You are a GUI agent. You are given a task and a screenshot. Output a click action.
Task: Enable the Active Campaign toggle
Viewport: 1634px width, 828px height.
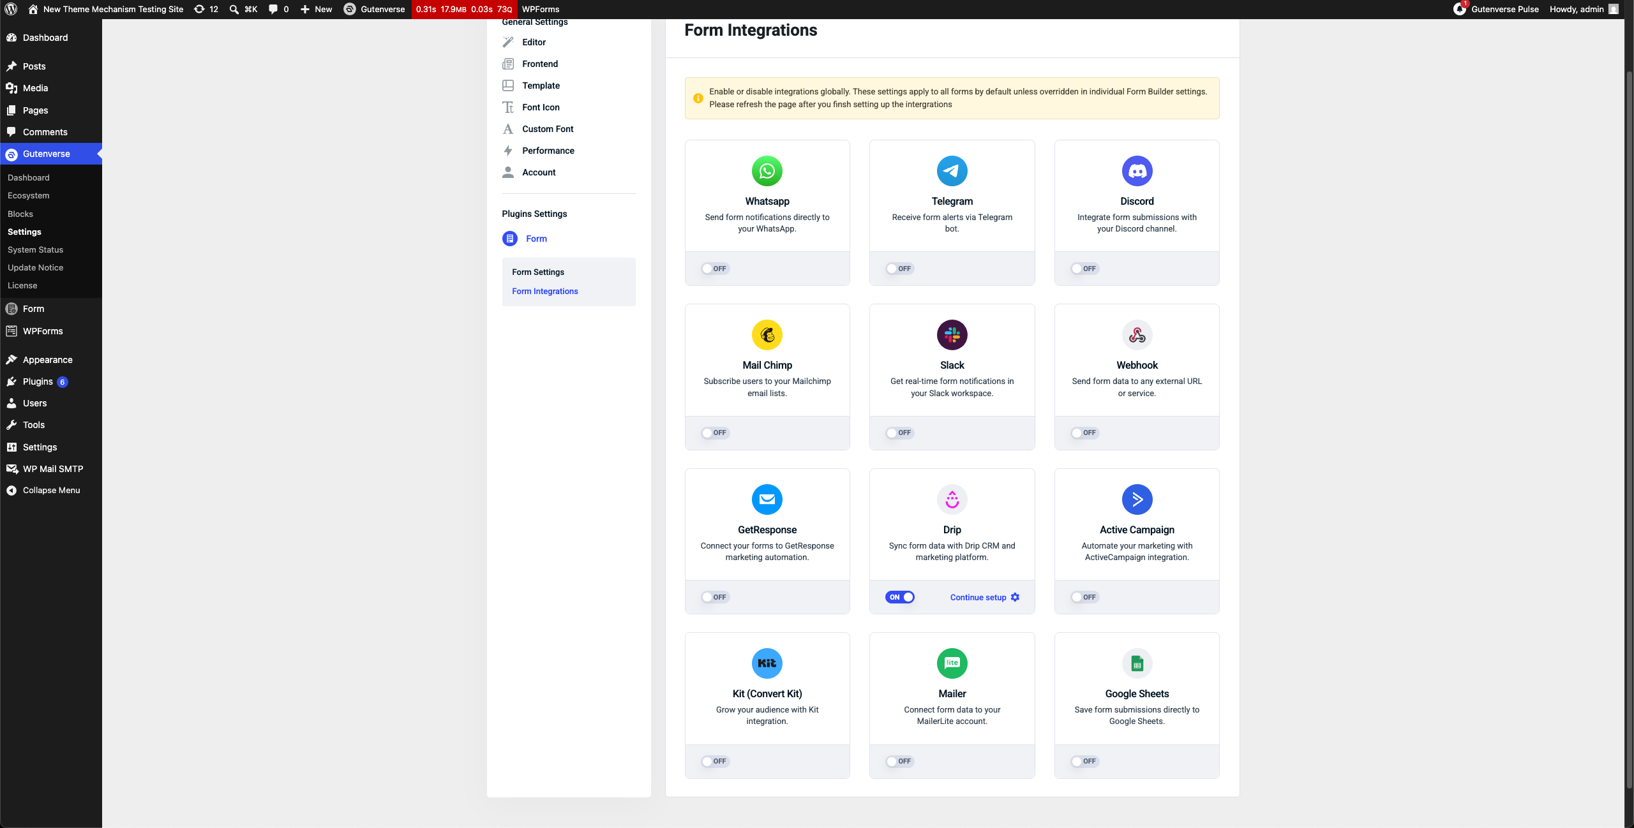coord(1085,597)
